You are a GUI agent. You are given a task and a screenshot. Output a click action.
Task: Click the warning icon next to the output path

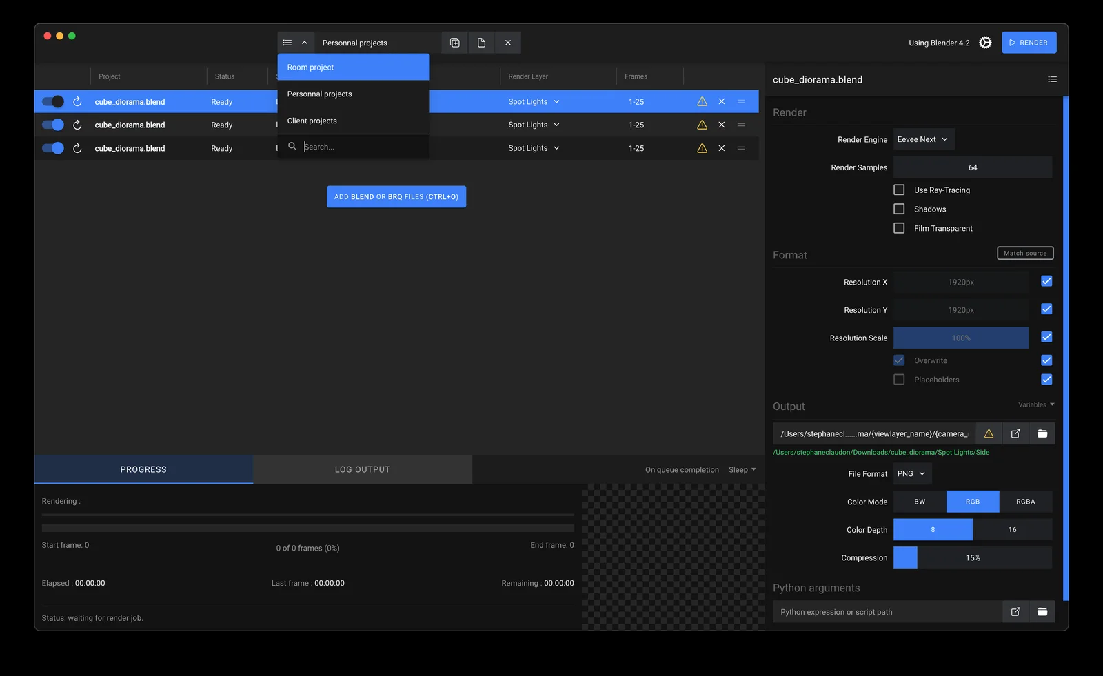988,433
